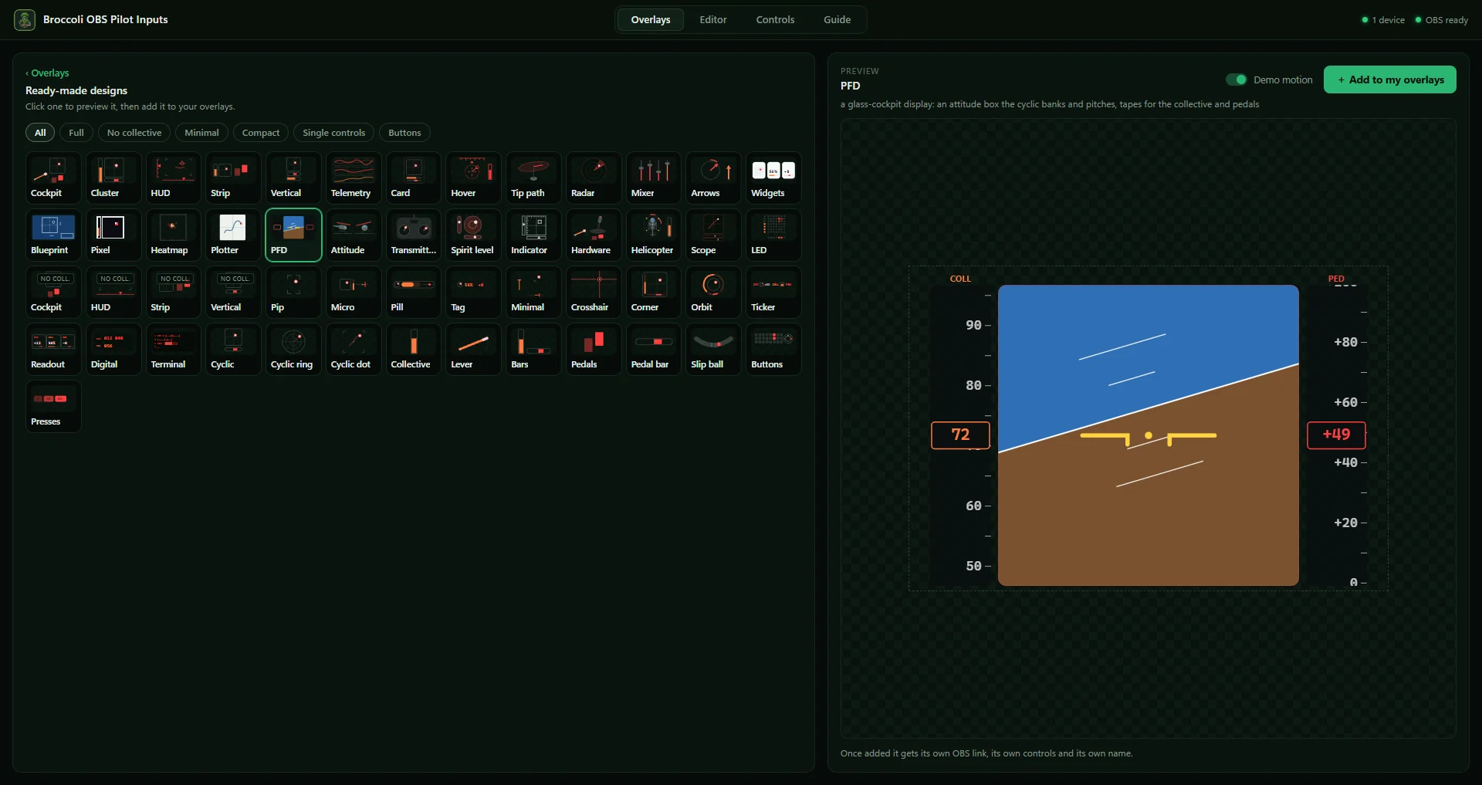Select the Helicopter overlay design
Image resolution: width=1482 pixels, height=785 pixels.
pyautogui.click(x=654, y=235)
